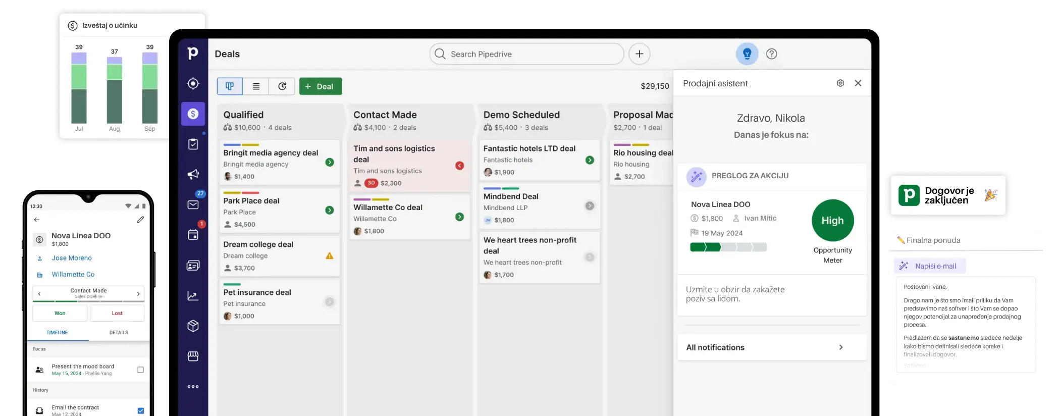Screen dimensions: 1060x416
Task: Open Nova Linea DOO in assistant panel
Action: click(721, 204)
